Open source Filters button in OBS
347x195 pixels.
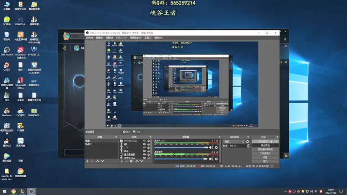point(137,132)
